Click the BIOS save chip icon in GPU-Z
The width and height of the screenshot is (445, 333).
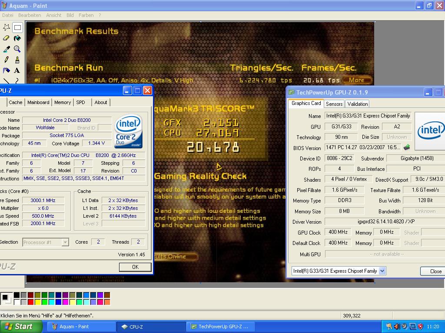[x=407, y=147]
